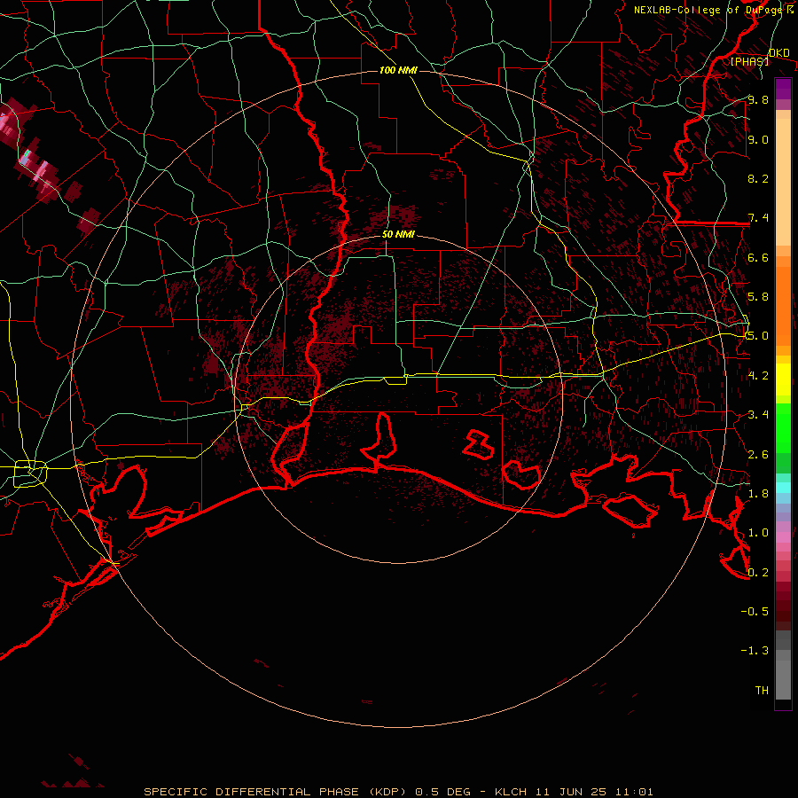Click the 8.2 scale value
798x798 pixels.
(758, 178)
